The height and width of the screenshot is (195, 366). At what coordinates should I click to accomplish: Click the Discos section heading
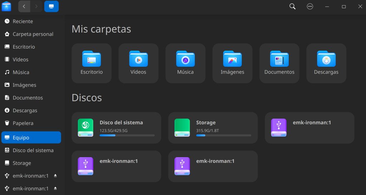coord(87,98)
